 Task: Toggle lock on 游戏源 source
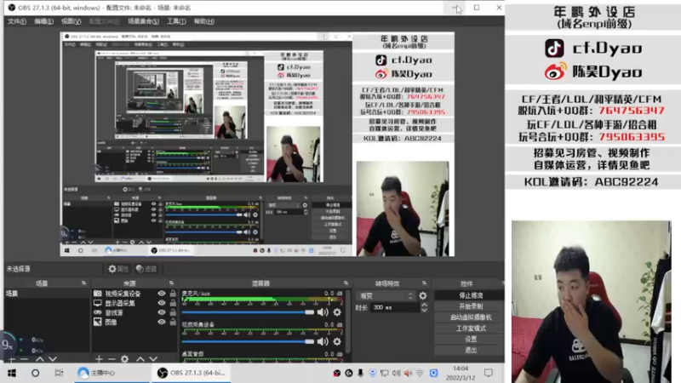(173, 312)
